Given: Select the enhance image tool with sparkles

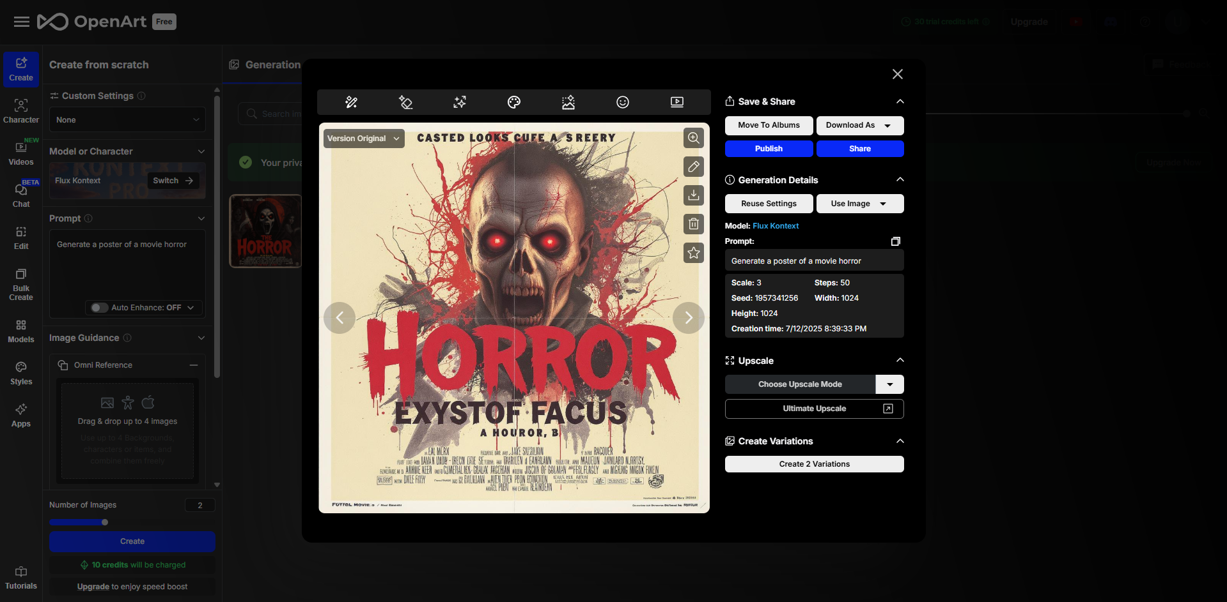Looking at the screenshot, I should click(568, 102).
